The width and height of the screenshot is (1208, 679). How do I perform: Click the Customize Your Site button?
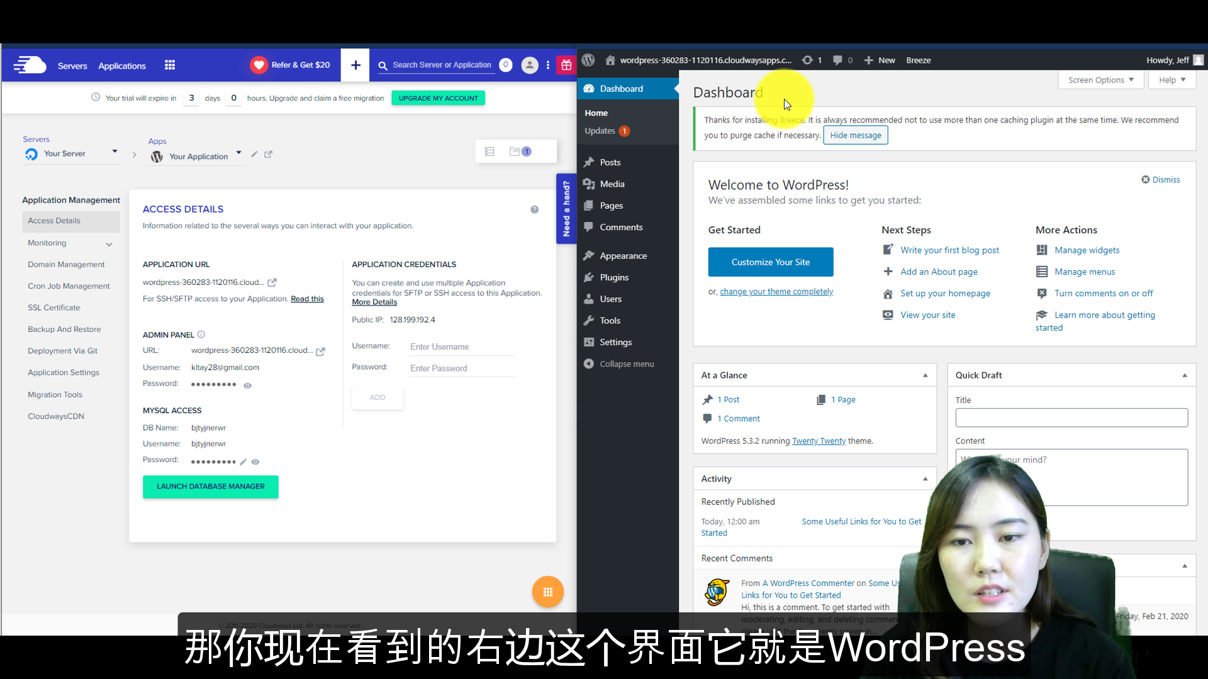tap(770, 262)
